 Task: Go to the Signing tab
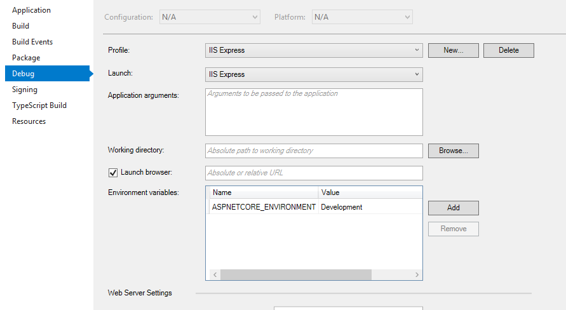25,90
